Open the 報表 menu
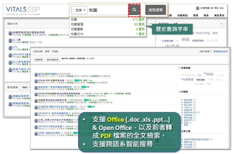The image size is (234, 154). pyautogui.click(x=206, y=15)
